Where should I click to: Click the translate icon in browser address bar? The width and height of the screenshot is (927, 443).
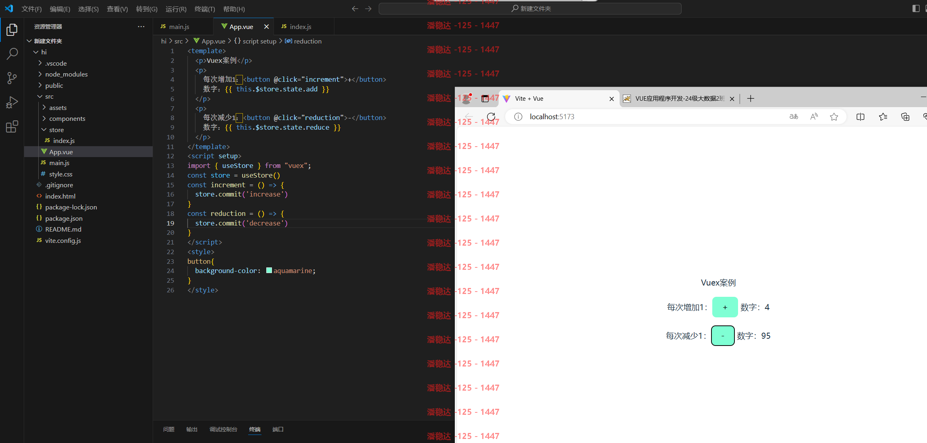[x=794, y=117]
